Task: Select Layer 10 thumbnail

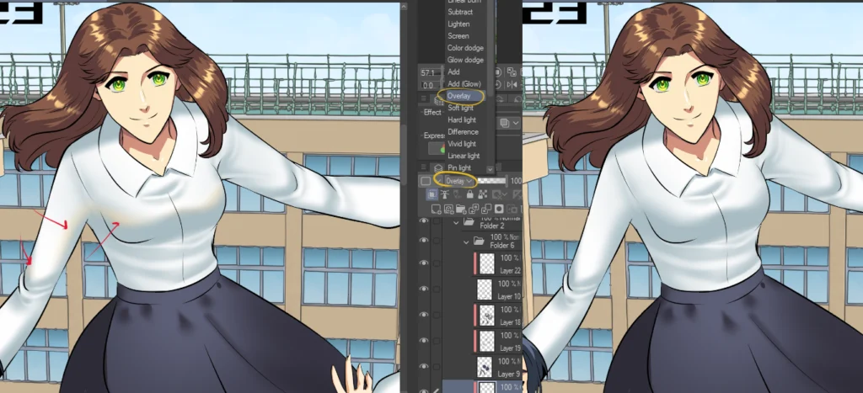Action: tap(484, 289)
